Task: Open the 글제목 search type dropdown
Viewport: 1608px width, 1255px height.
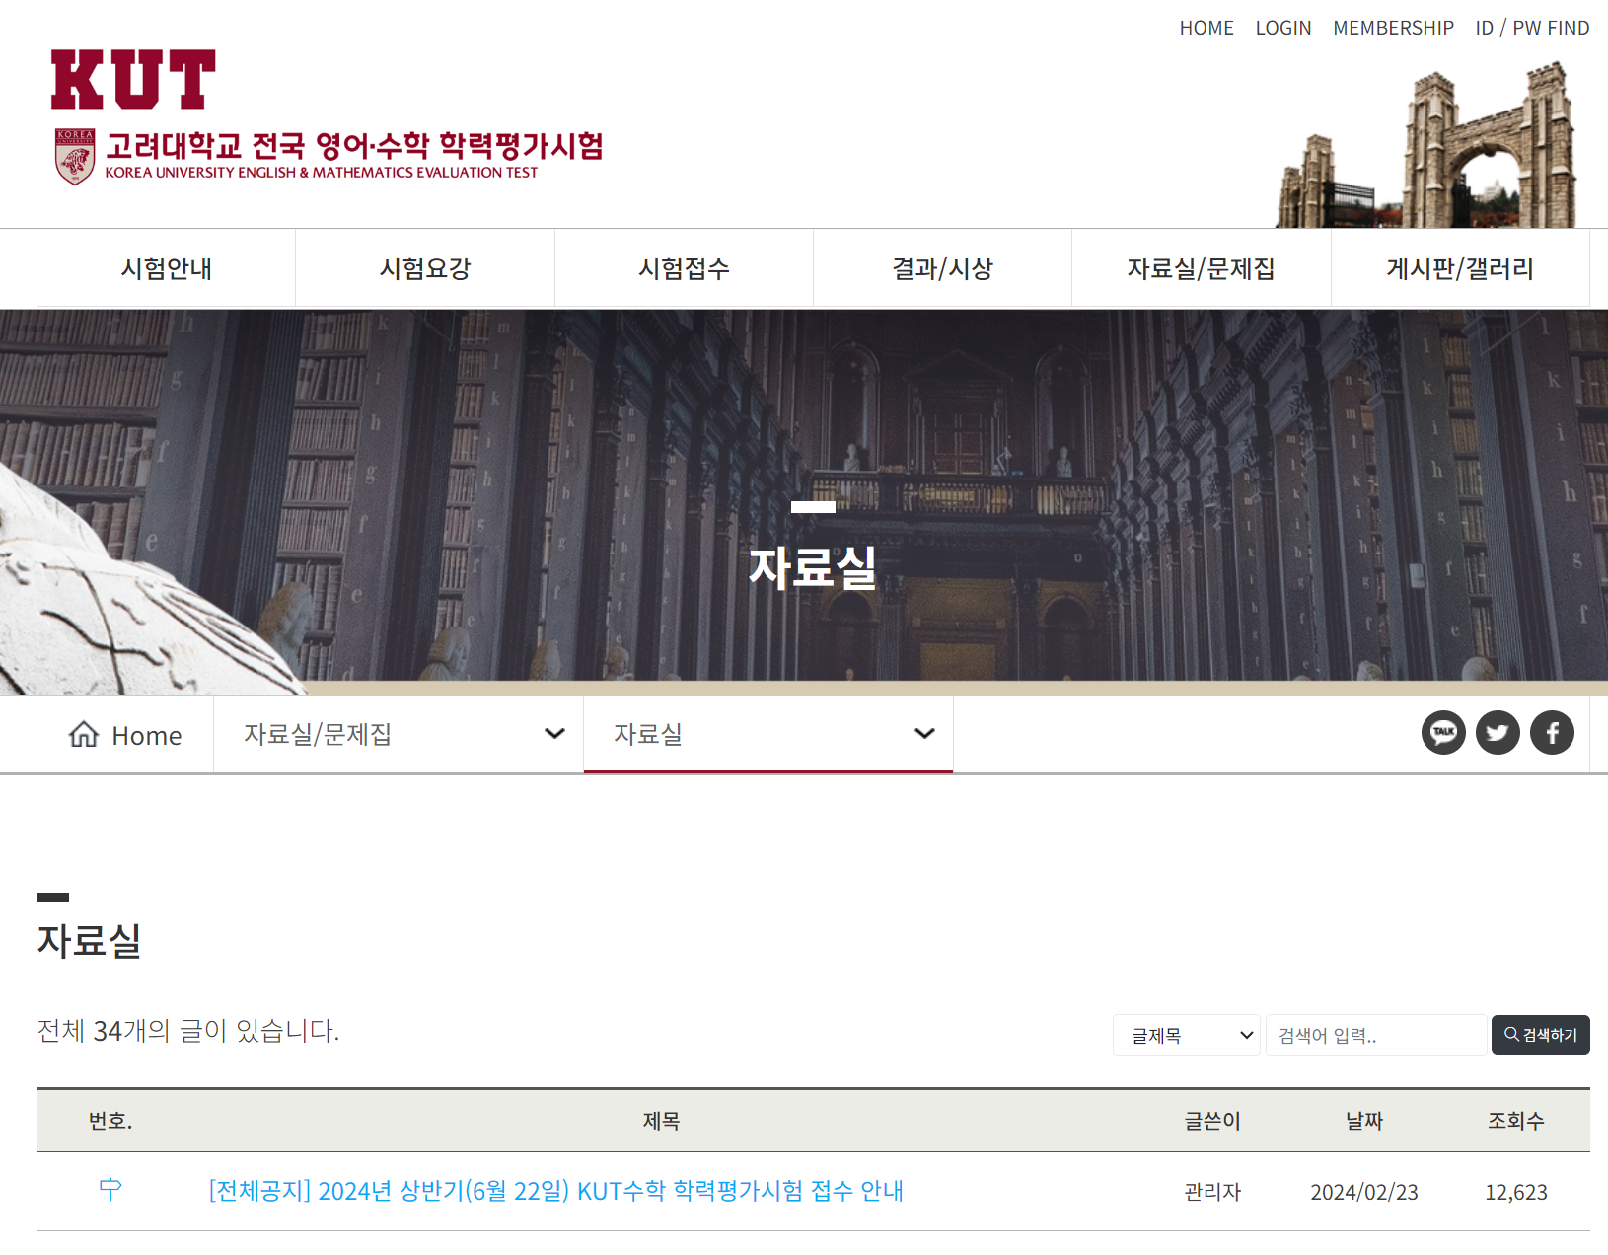Action: 1187,1035
